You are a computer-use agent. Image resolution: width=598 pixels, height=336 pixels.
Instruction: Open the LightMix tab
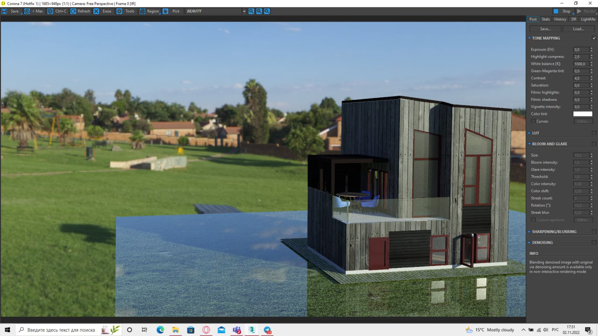click(588, 19)
